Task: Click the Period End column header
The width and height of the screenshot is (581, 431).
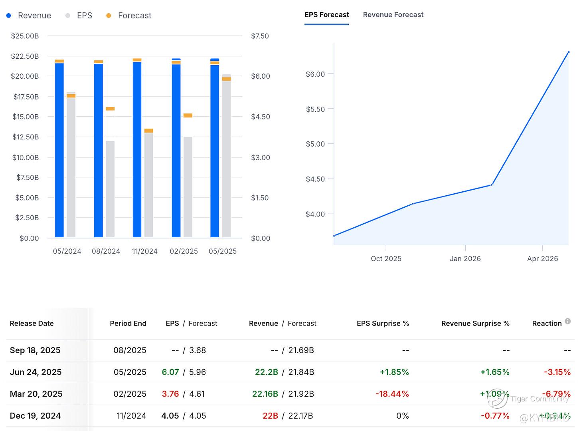Action: [128, 324]
